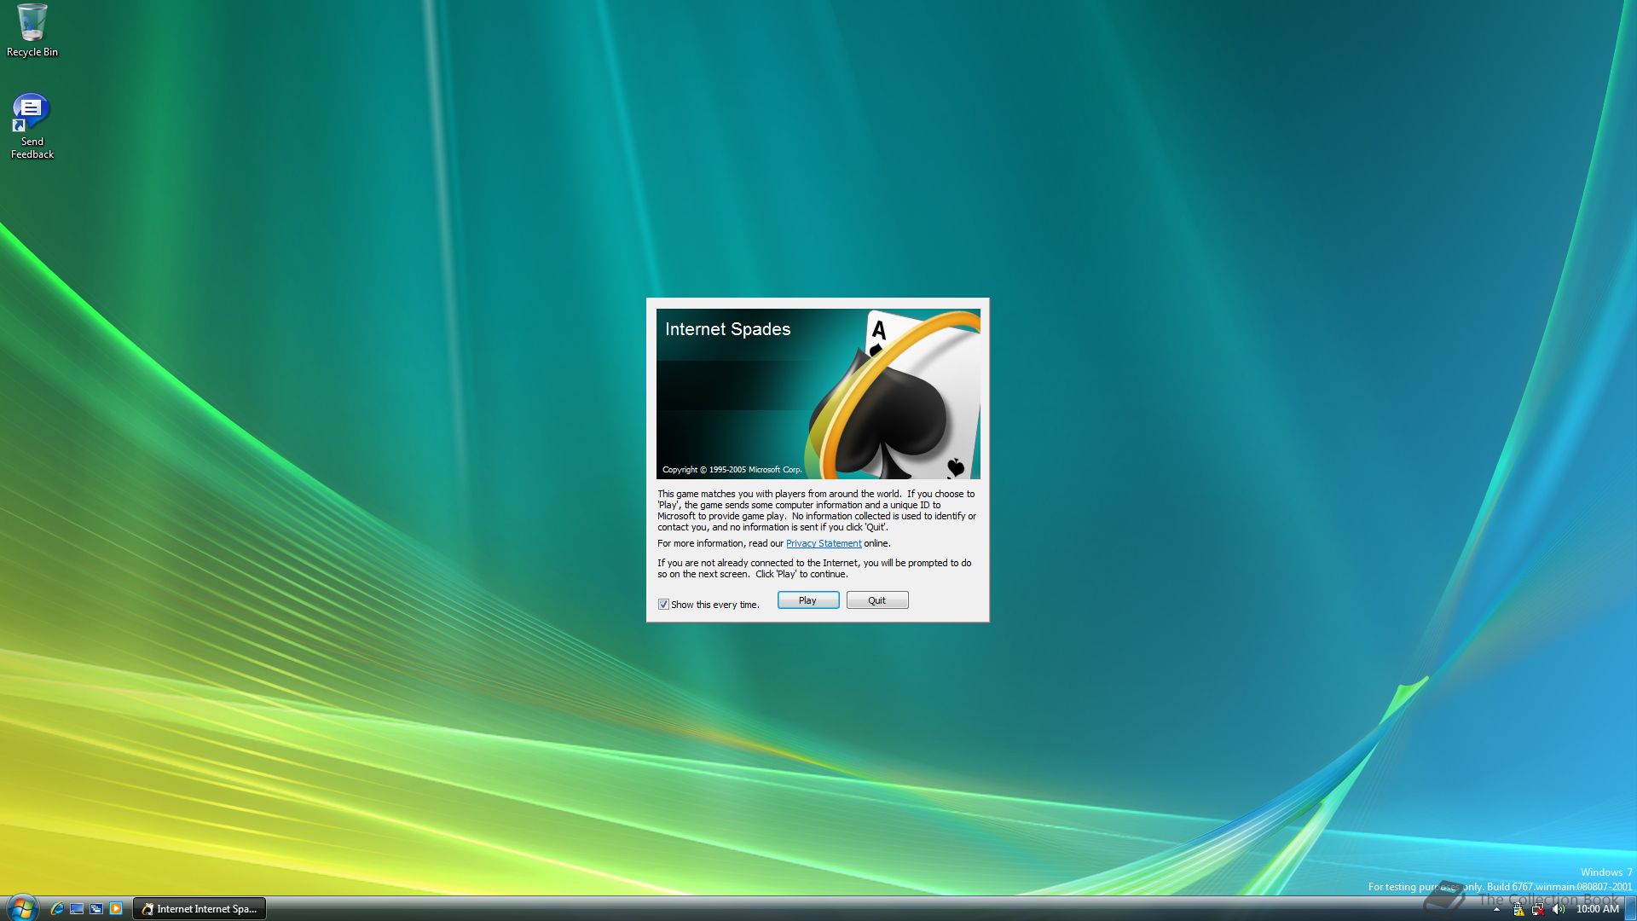Click the Switch between windows icon
The image size is (1637, 921).
[96, 909]
